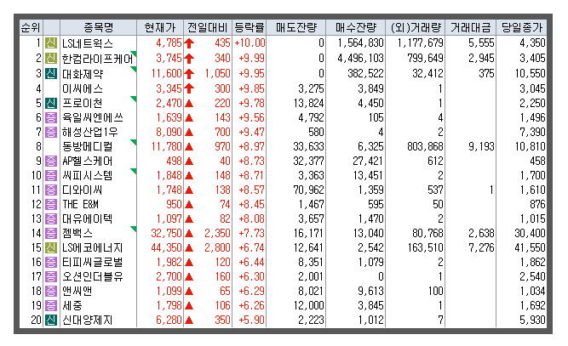568x346 pixels.
Task: Click the buy volume 4,496,103
Action: [x=360, y=58]
